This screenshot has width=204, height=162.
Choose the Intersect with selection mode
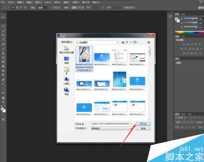click(25, 8)
